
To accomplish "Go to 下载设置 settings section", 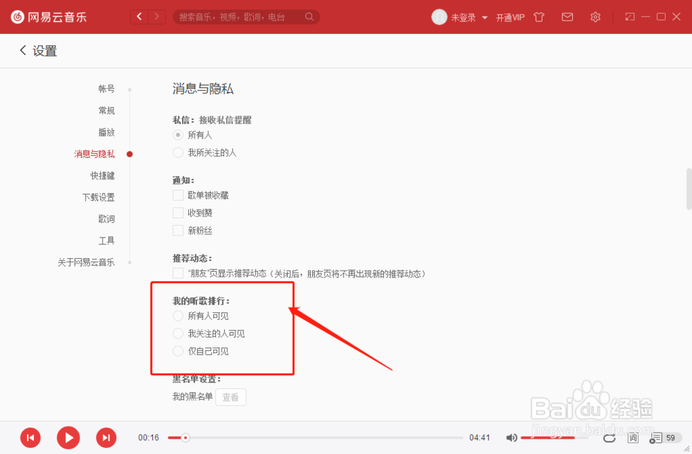I will point(98,197).
